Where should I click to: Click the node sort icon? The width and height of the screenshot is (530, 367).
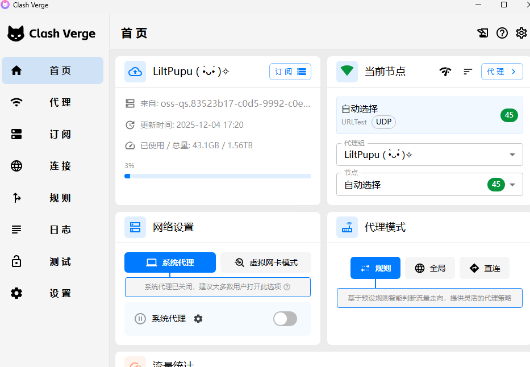click(468, 72)
